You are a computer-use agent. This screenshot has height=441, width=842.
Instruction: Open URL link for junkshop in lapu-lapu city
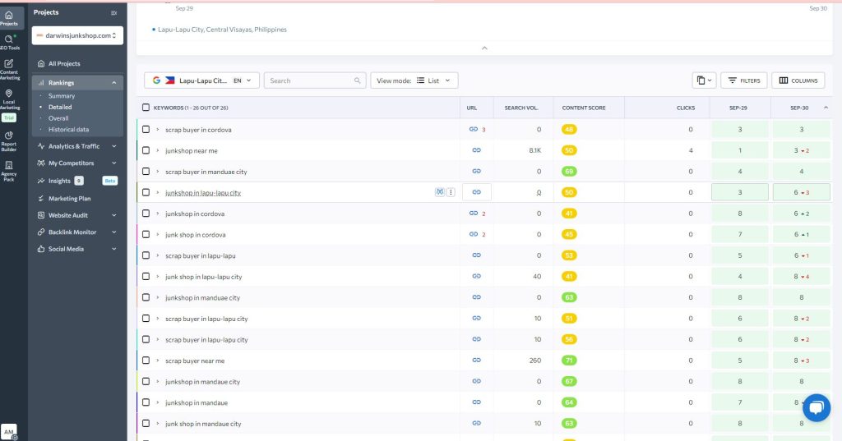(476, 192)
